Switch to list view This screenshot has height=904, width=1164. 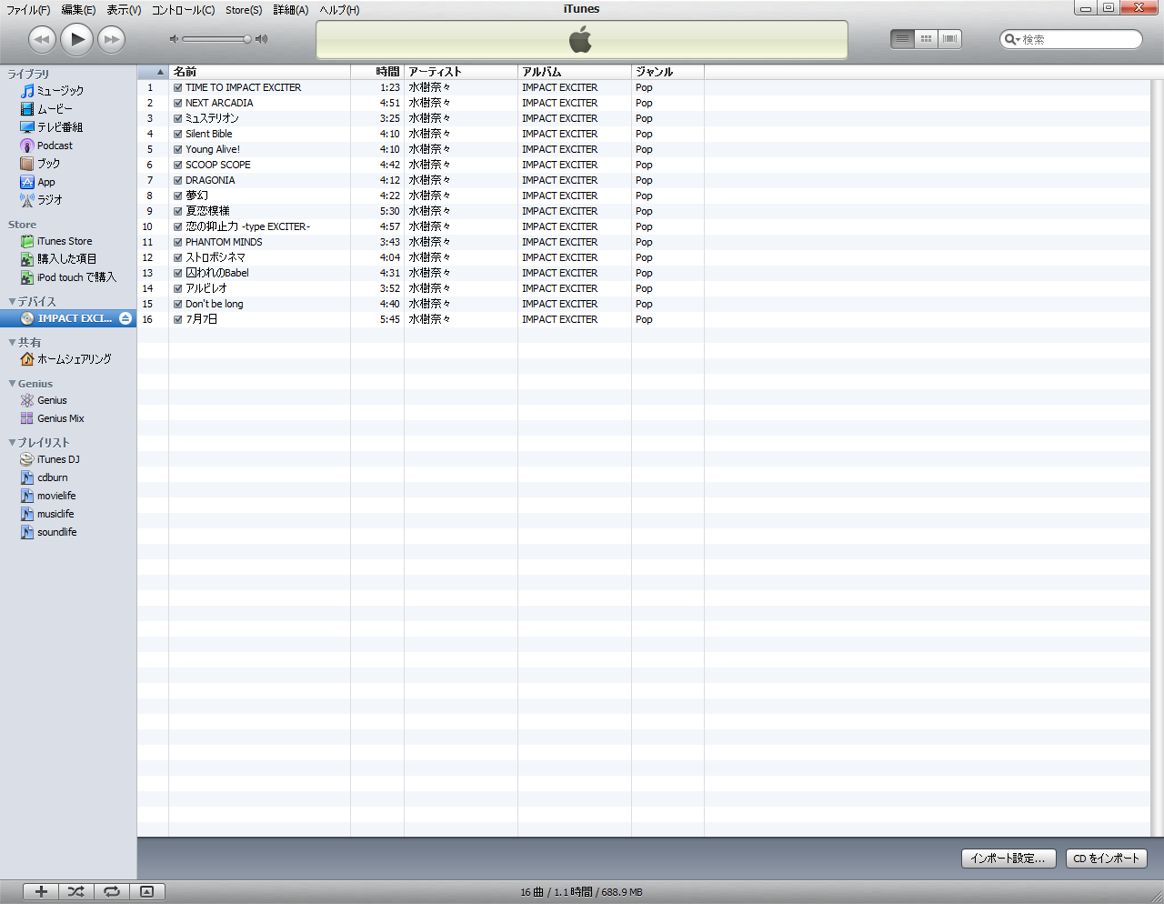(x=902, y=39)
